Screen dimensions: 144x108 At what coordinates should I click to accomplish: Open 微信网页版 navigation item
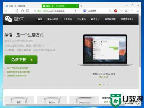pos(110,19)
